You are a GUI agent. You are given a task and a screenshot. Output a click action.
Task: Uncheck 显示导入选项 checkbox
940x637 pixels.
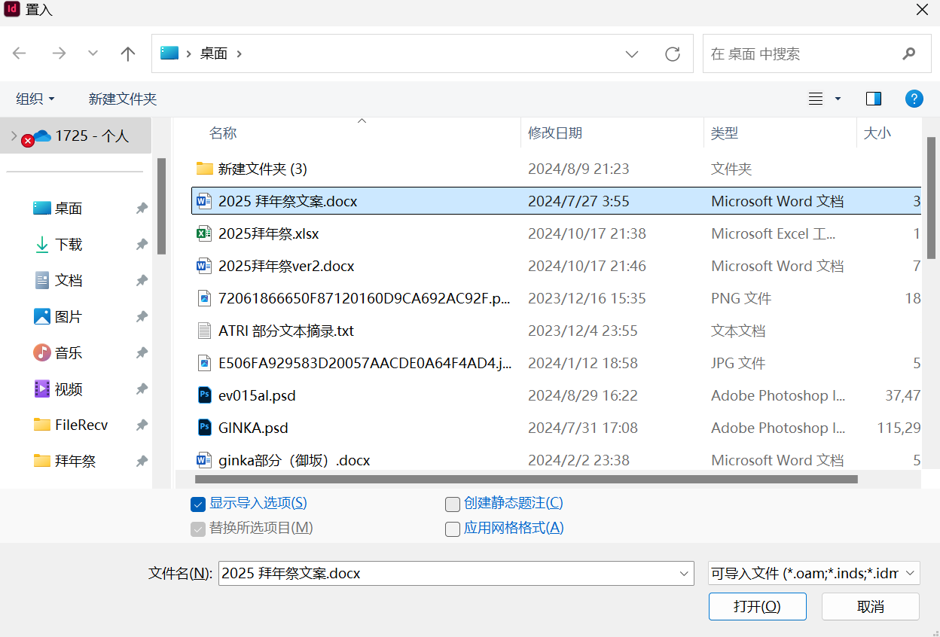click(199, 504)
